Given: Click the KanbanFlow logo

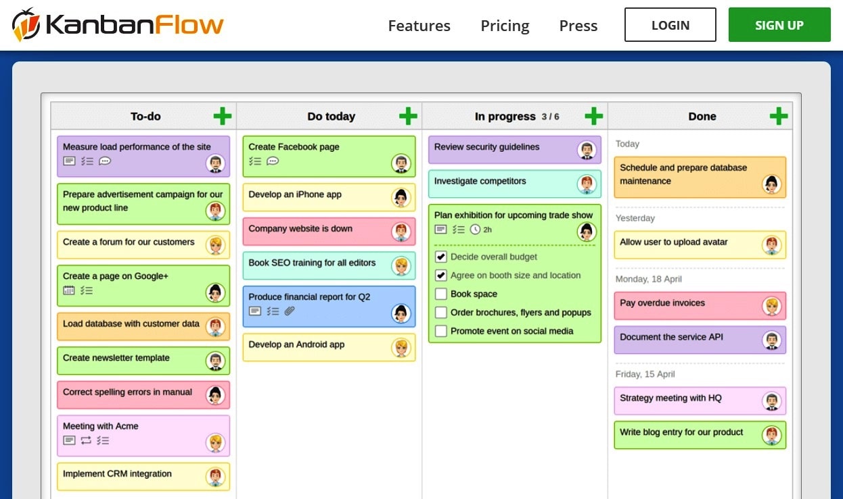Looking at the screenshot, I should [x=118, y=25].
